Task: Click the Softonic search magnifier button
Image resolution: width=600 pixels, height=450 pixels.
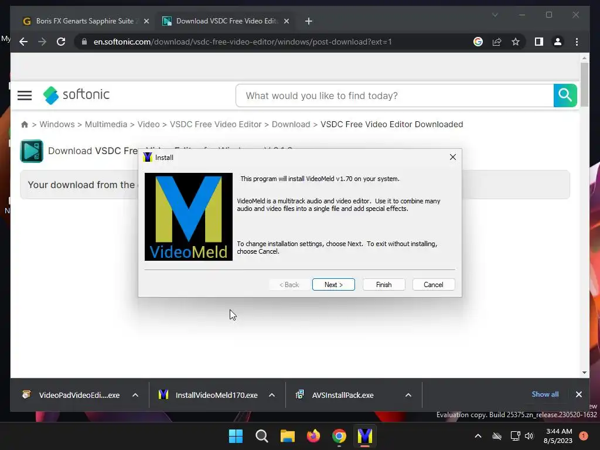Action: [x=565, y=96]
